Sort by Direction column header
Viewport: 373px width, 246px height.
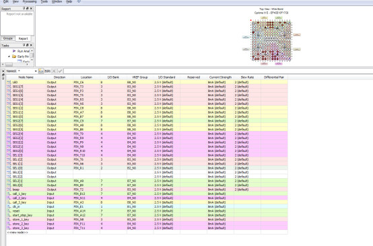tap(59, 77)
